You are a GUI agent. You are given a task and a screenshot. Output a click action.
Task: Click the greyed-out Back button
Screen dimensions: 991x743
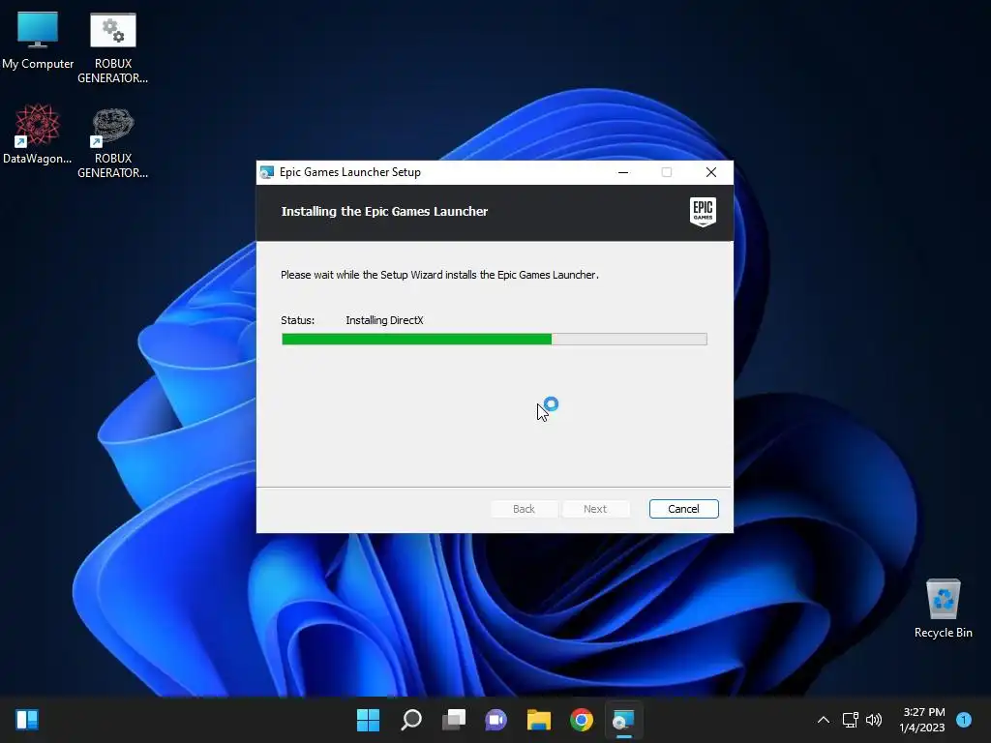524,509
